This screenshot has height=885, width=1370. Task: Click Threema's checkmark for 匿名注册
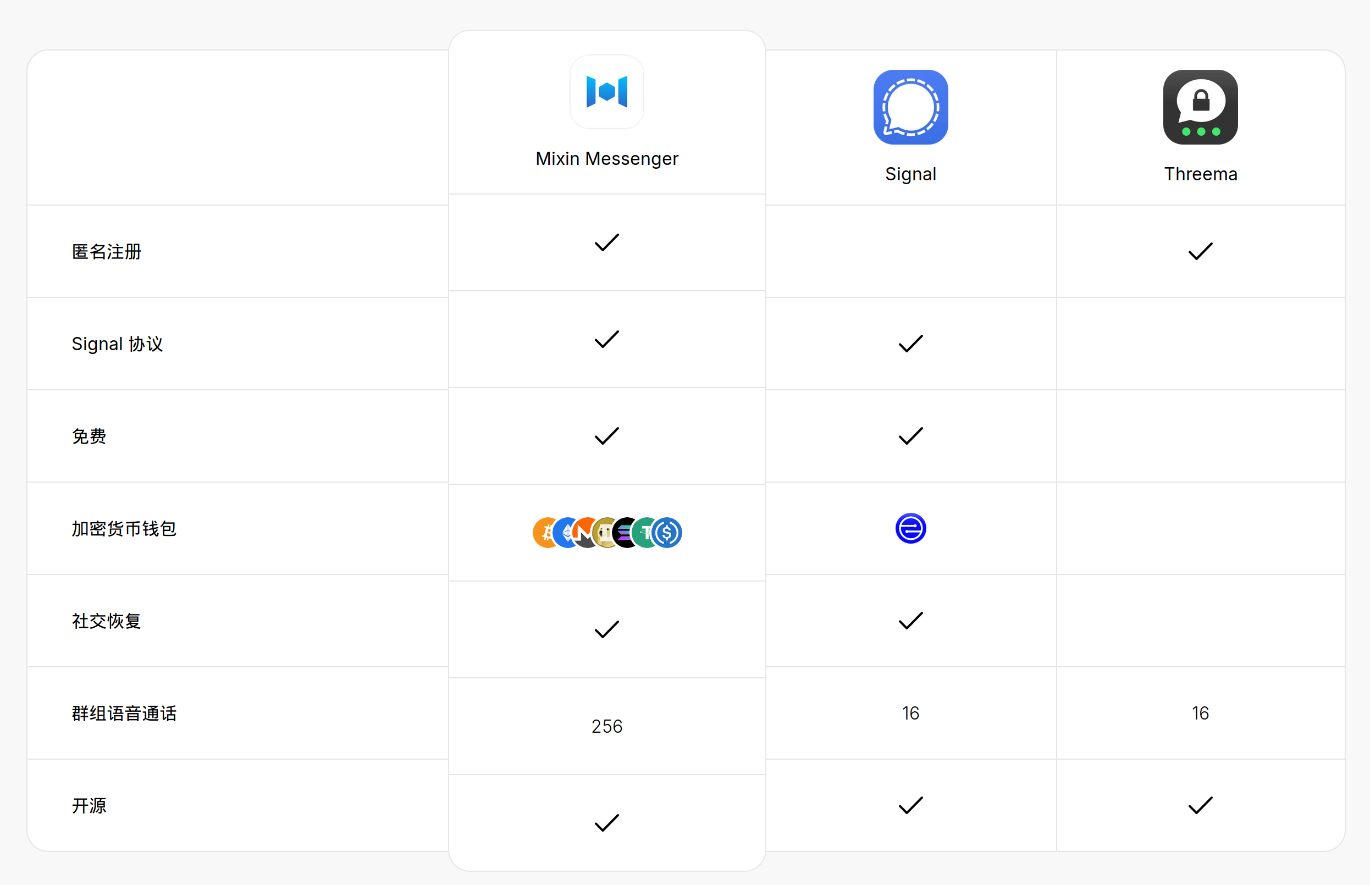point(1200,251)
